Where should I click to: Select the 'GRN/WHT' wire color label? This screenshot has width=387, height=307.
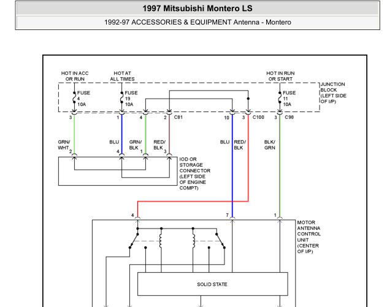click(x=64, y=145)
